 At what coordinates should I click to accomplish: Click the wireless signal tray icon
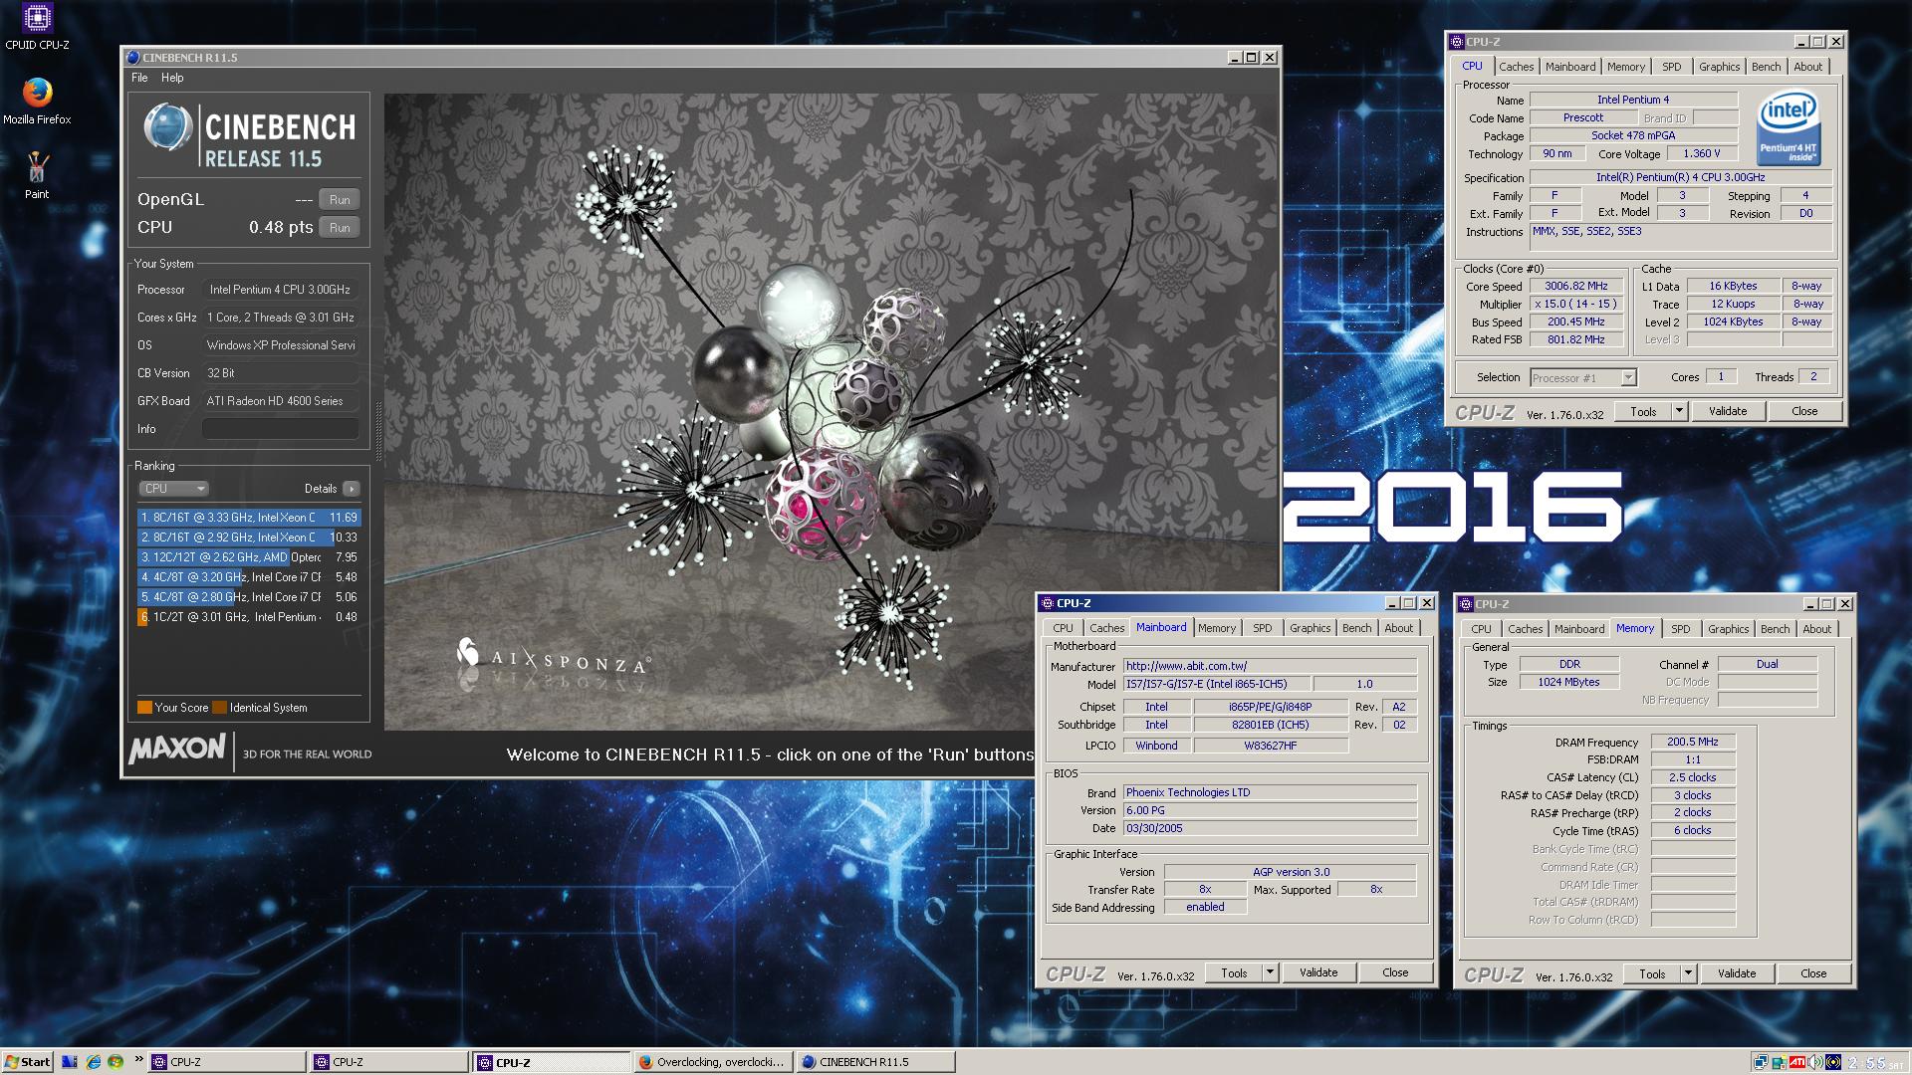(x=1833, y=1062)
